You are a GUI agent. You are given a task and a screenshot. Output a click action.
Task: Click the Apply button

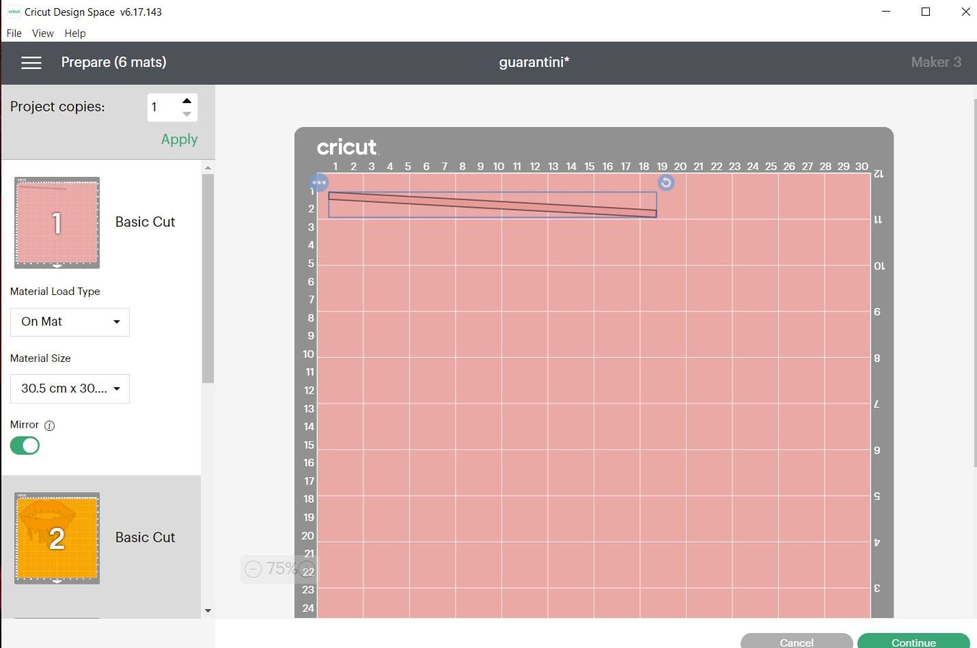179,139
